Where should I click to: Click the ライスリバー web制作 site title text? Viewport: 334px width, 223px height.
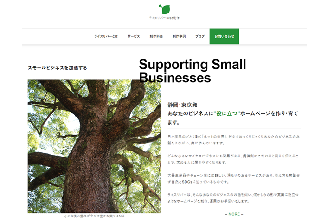164,18
